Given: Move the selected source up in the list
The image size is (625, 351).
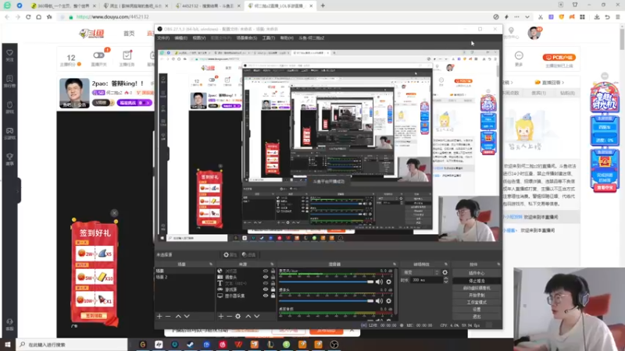Looking at the screenshot, I should [248, 317].
